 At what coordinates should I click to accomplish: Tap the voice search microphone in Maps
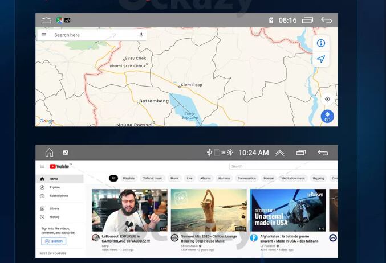(141, 35)
